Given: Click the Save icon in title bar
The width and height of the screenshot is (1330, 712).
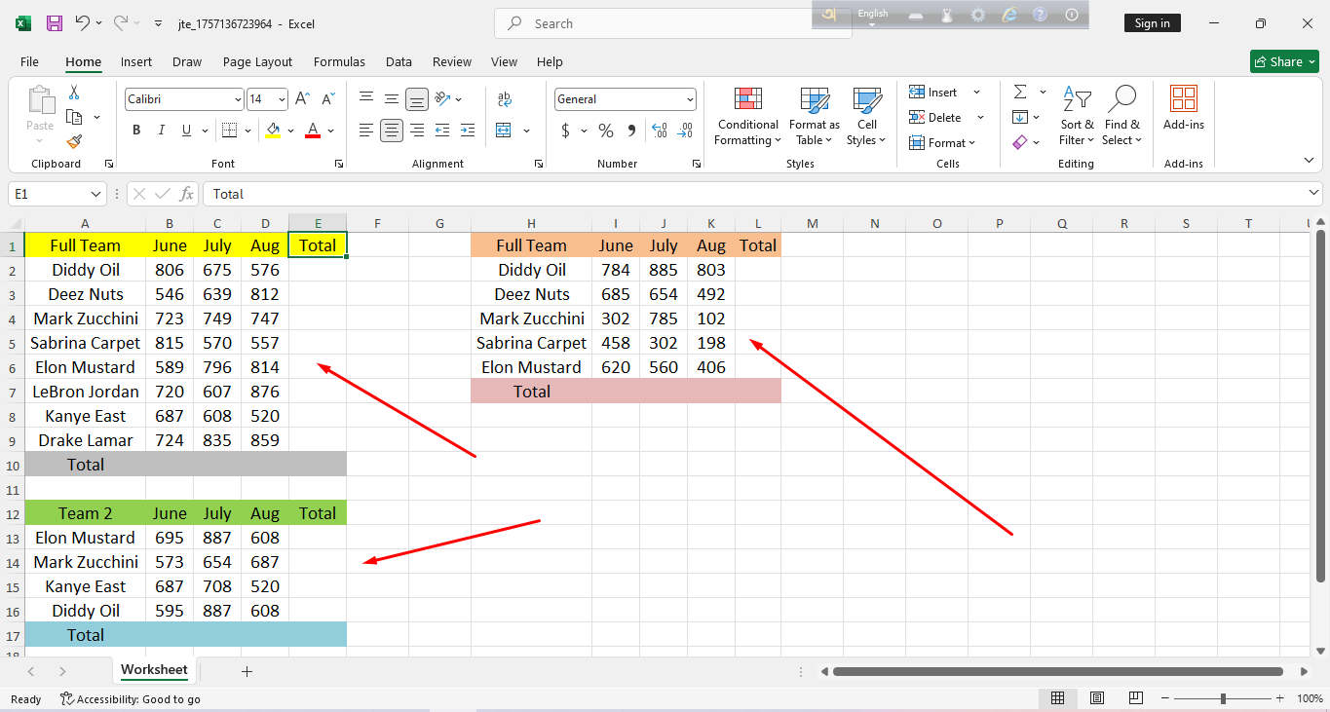Looking at the screenshot, I should (x=55, y=23).
